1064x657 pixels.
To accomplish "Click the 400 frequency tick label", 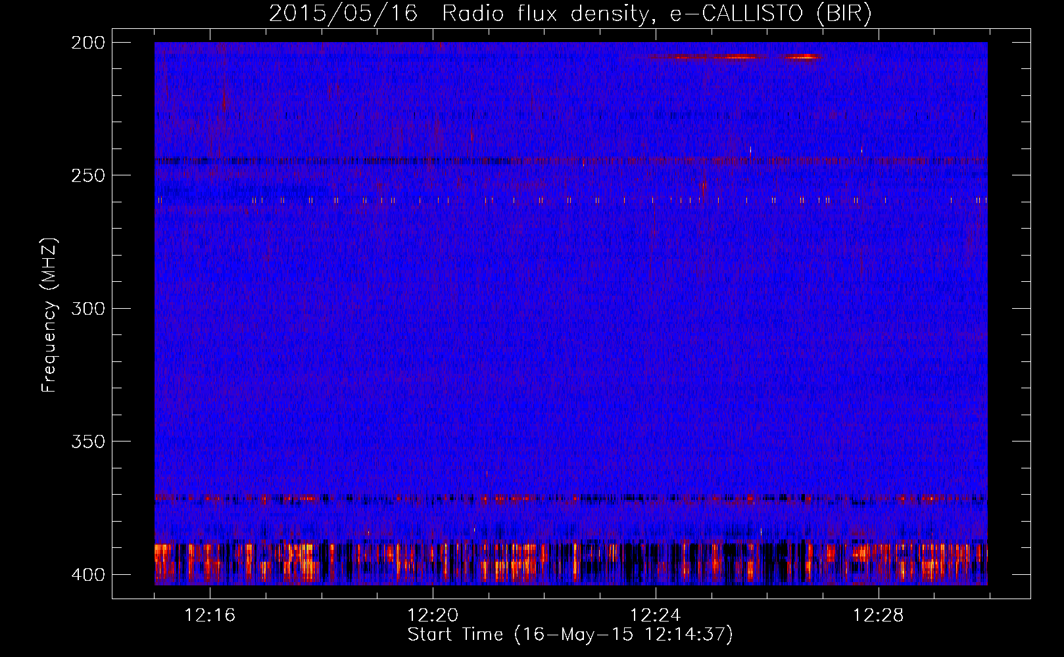I will [88, 575].
